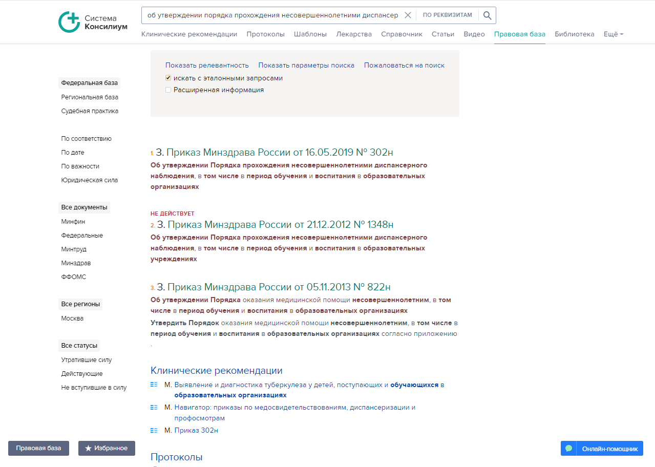Switch to the Статьи tab
655x467 pixels.
pyautogui.click(x=443, y=34)
